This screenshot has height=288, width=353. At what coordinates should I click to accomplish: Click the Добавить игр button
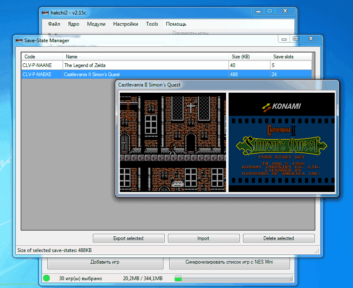click(x=105, y=262)
